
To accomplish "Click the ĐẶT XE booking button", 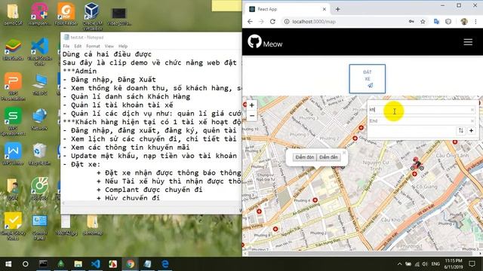I will tap(368, 78).
